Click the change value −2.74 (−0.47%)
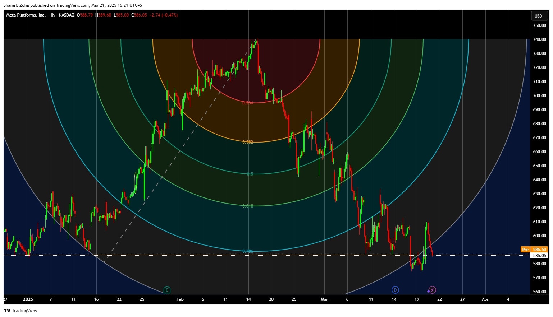The height and width of the screenshot is (317, 553). [164, 15]
